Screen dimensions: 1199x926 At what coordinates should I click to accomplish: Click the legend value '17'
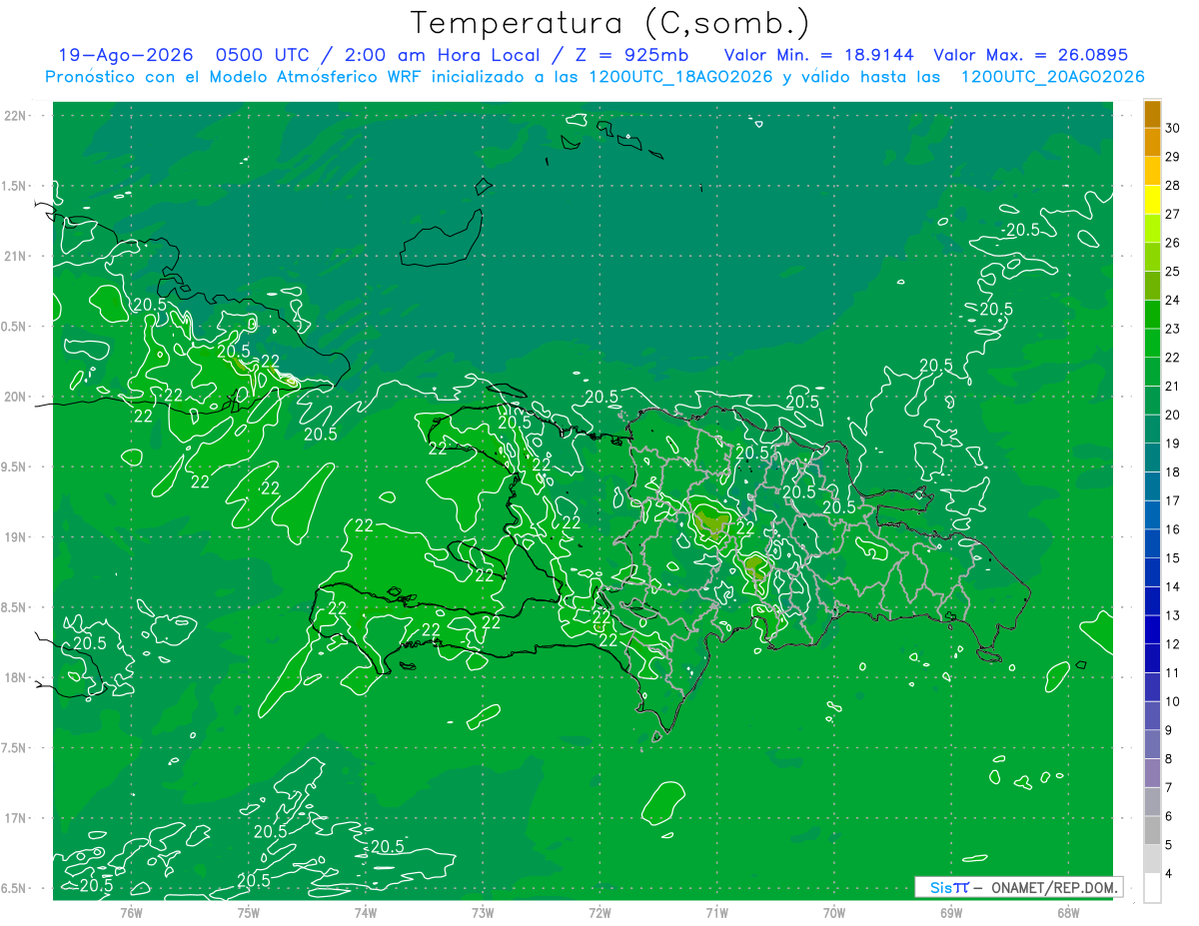click(1173, 501)
